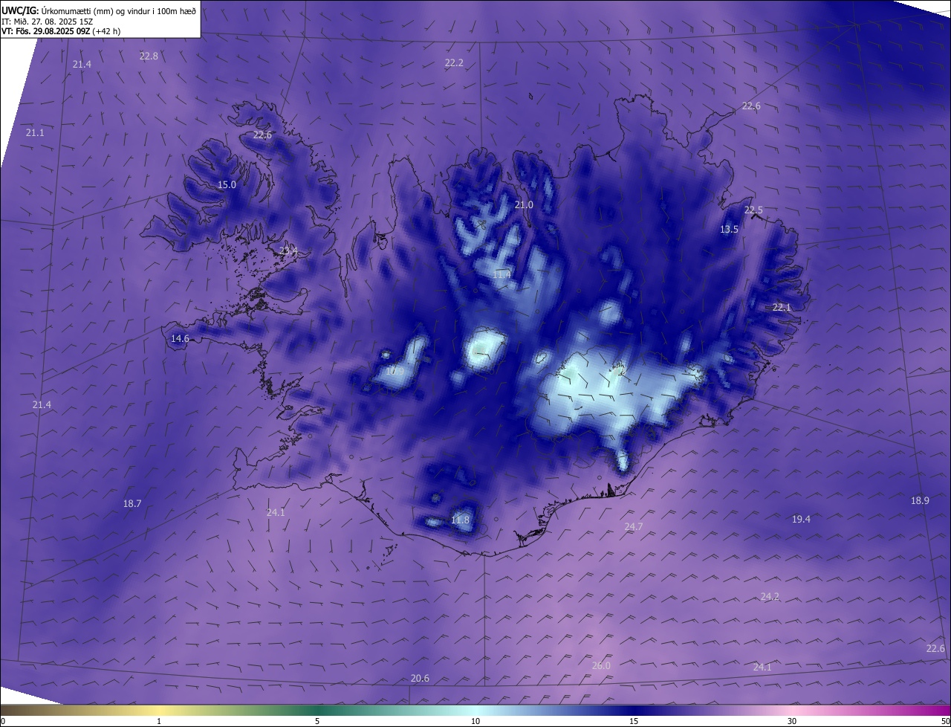Click the 22.8 value label
951x727 pixels.
[149, 56]
